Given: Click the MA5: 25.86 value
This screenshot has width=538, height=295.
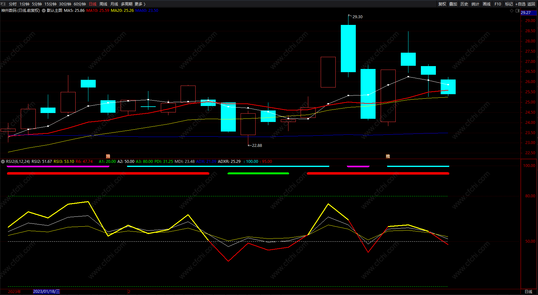Looking at the screenshot, I should [74, 11].
